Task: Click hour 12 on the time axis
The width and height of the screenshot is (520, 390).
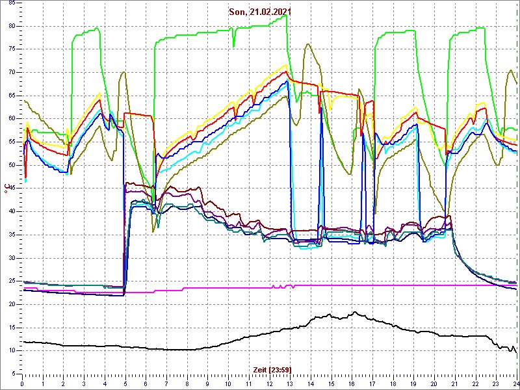Action: coord(269,383)
